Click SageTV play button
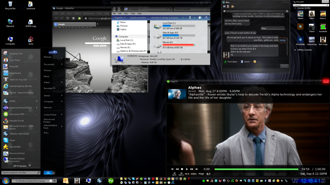This screenshot has height=185, width=330. click(x=187, y=169)
